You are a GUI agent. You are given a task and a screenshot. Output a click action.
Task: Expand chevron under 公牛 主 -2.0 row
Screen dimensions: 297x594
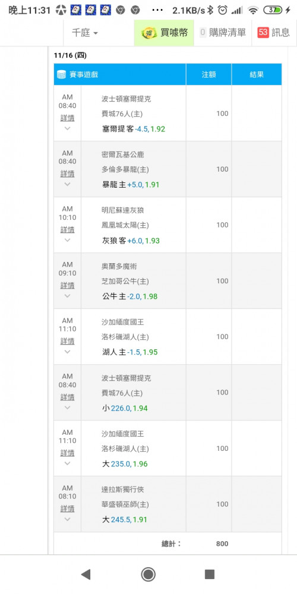pyautogui.click(x=68, y=295)
